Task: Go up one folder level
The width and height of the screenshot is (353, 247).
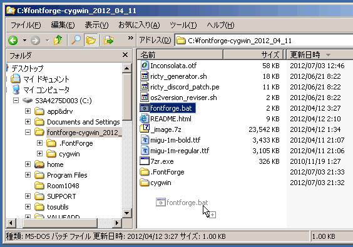Action: point(58,40)
